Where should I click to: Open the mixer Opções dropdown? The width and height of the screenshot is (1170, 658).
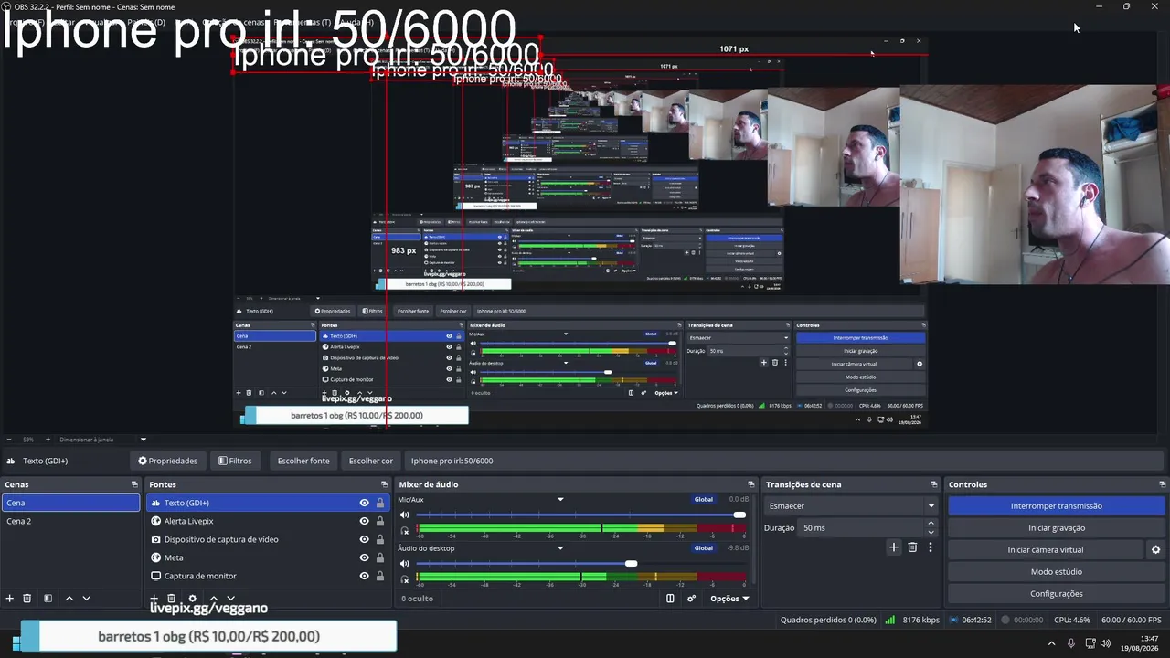[x=729, y=599]
